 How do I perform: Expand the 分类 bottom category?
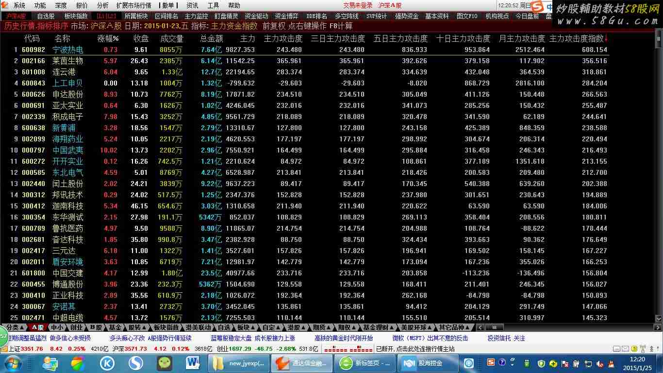15,328
